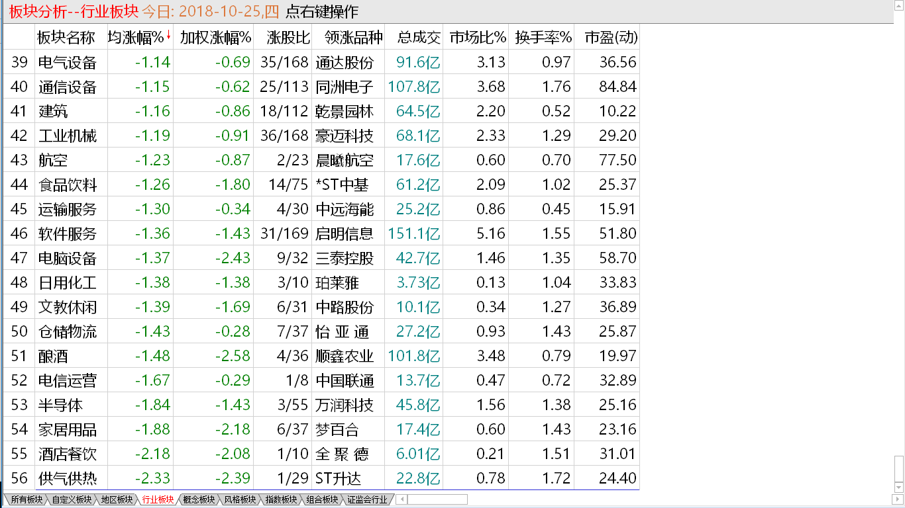Select the 运输服务 sector name
Viewport: 905px width, 508px height.
click(68, 209)
